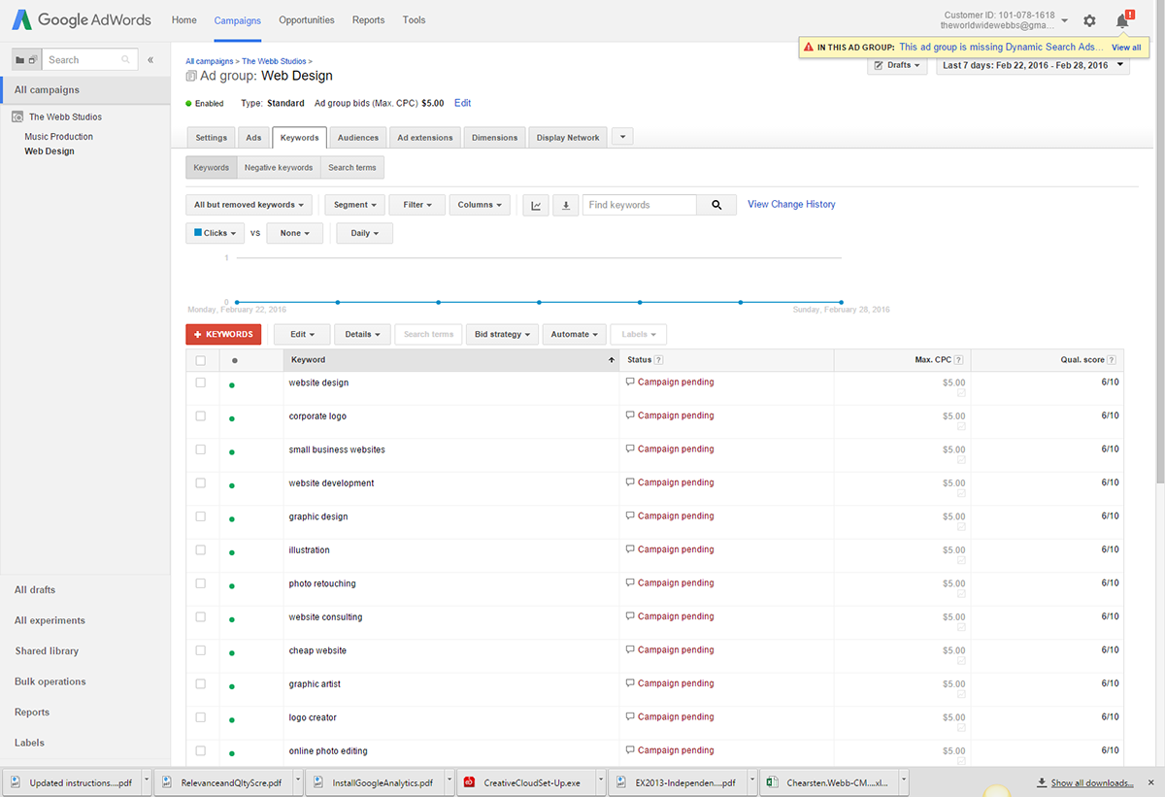1165x797 pixels.
Task: Click the green status dot for illustration
Action: (x=232, y=553)
